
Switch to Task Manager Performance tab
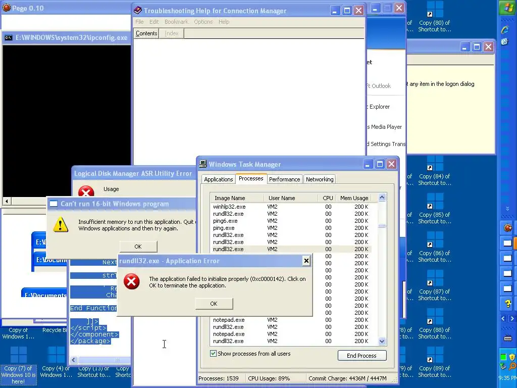click(285, 179)
